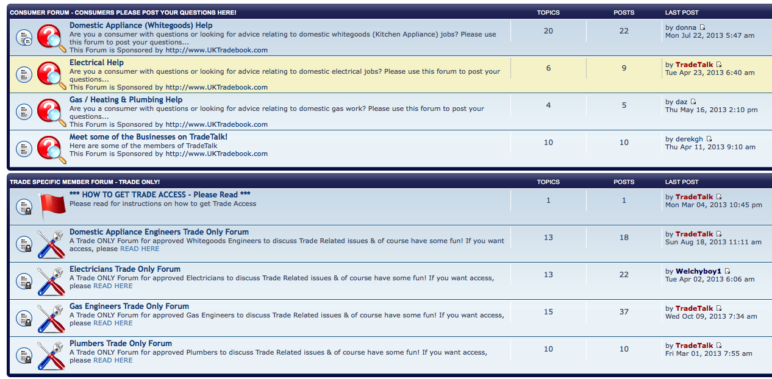Click the locked forum status icon for Gas Engineers
The height and width of the screenshot is (379, 772).
tap(24, 318)
